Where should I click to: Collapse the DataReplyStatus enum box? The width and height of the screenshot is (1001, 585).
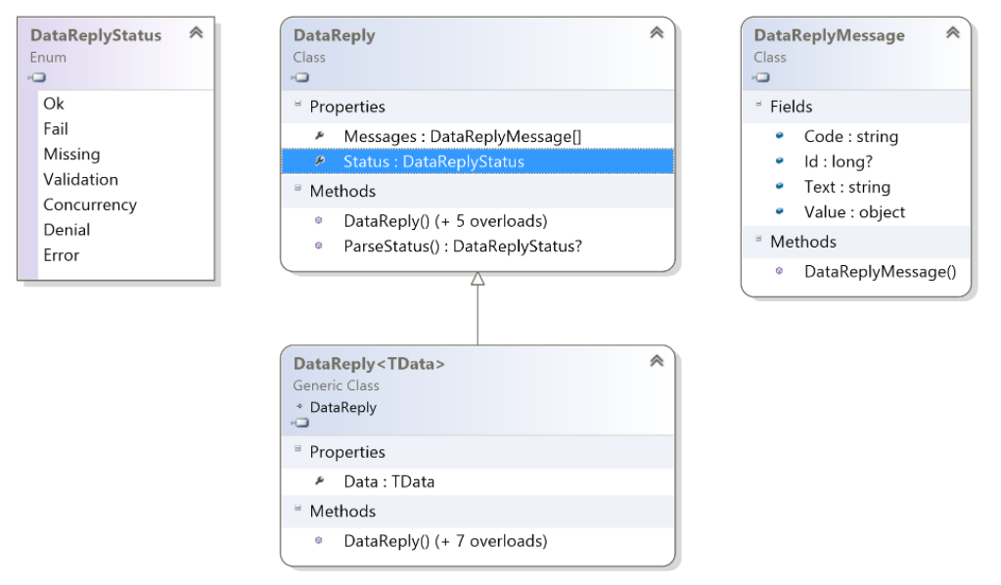click(x=196, y=32)
